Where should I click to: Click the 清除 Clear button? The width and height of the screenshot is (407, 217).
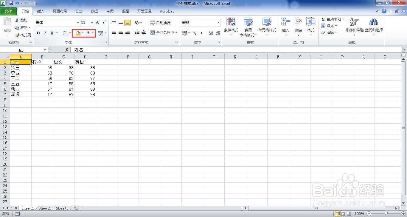(x=329, y=32)
